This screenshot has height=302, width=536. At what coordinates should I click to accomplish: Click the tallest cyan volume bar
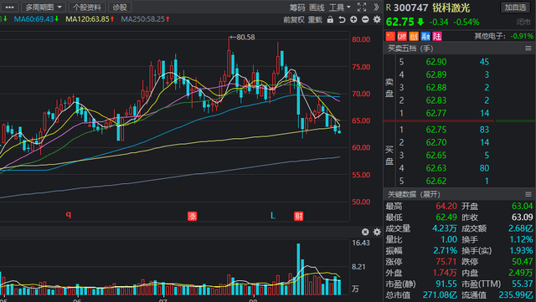pos(298,269)
